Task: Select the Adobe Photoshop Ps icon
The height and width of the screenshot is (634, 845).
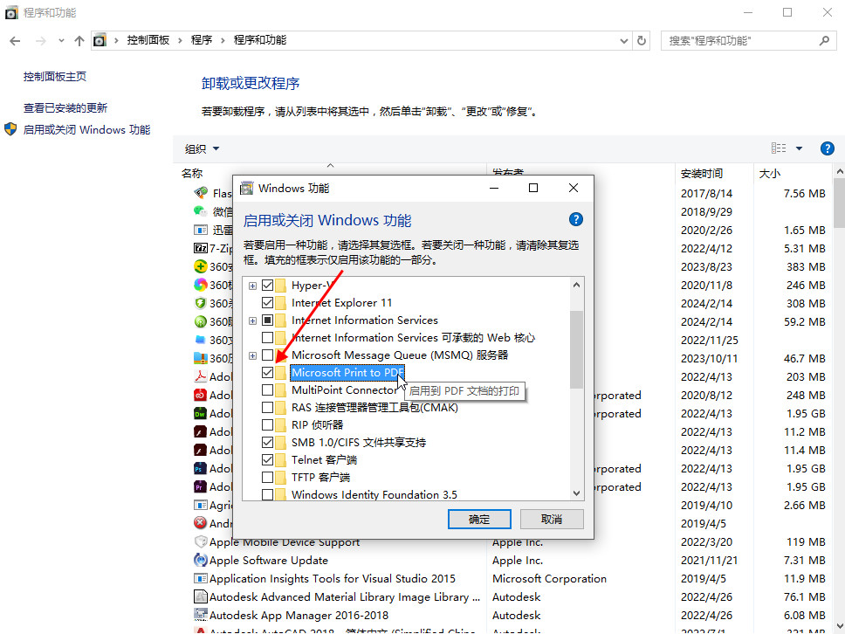Action: coord(201,468)
